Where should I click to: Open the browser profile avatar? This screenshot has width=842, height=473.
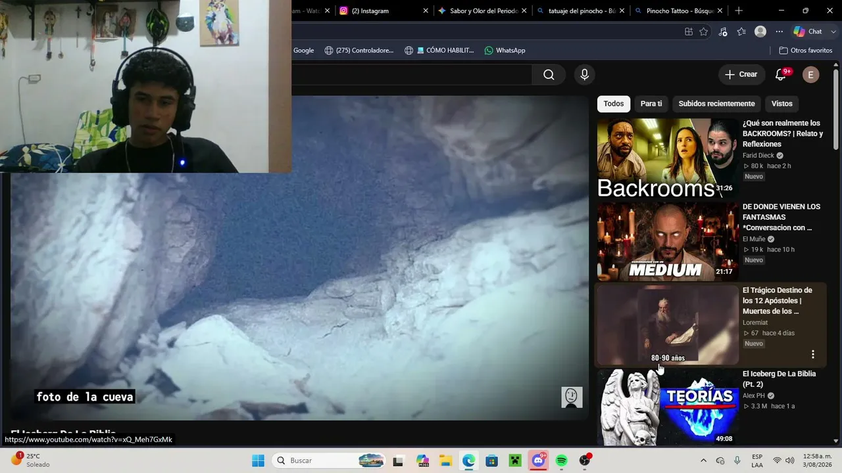(760, 32)
